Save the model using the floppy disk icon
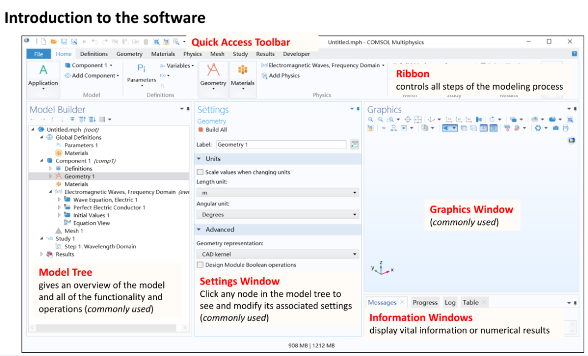The image size is (588, 356). 64,41
